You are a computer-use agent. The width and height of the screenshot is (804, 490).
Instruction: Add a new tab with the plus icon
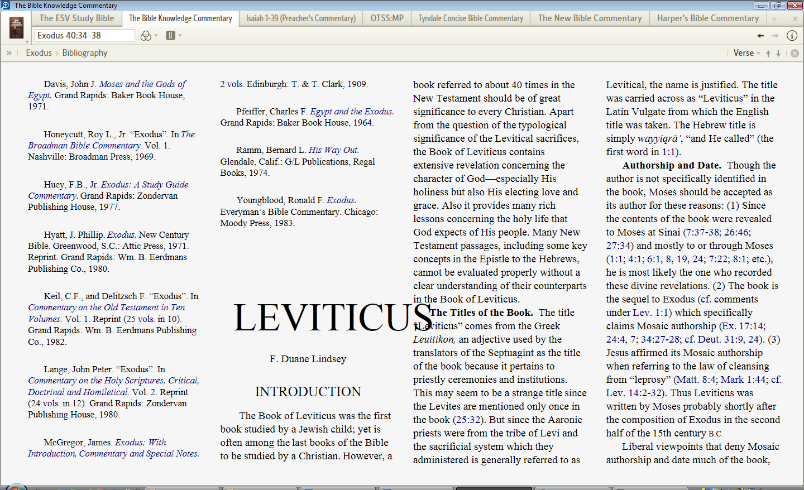click(x=774, y=19)
